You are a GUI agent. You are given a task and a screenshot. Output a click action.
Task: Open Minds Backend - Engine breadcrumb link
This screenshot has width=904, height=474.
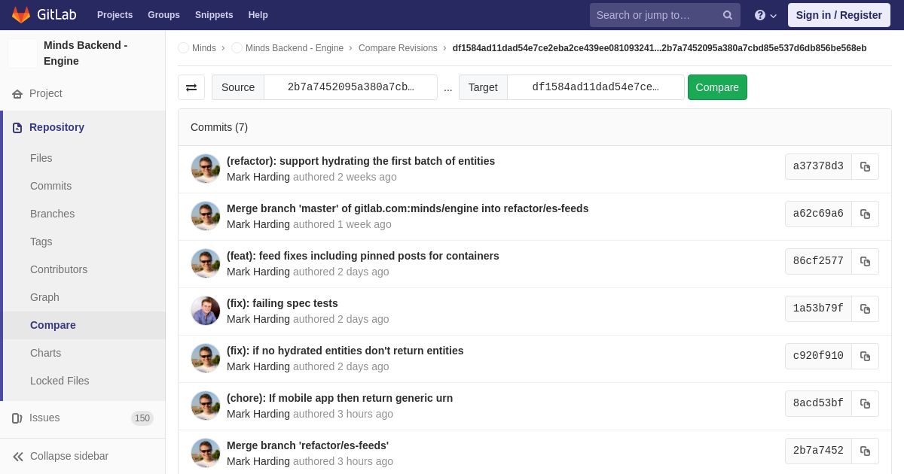click(x=295, y=48)
